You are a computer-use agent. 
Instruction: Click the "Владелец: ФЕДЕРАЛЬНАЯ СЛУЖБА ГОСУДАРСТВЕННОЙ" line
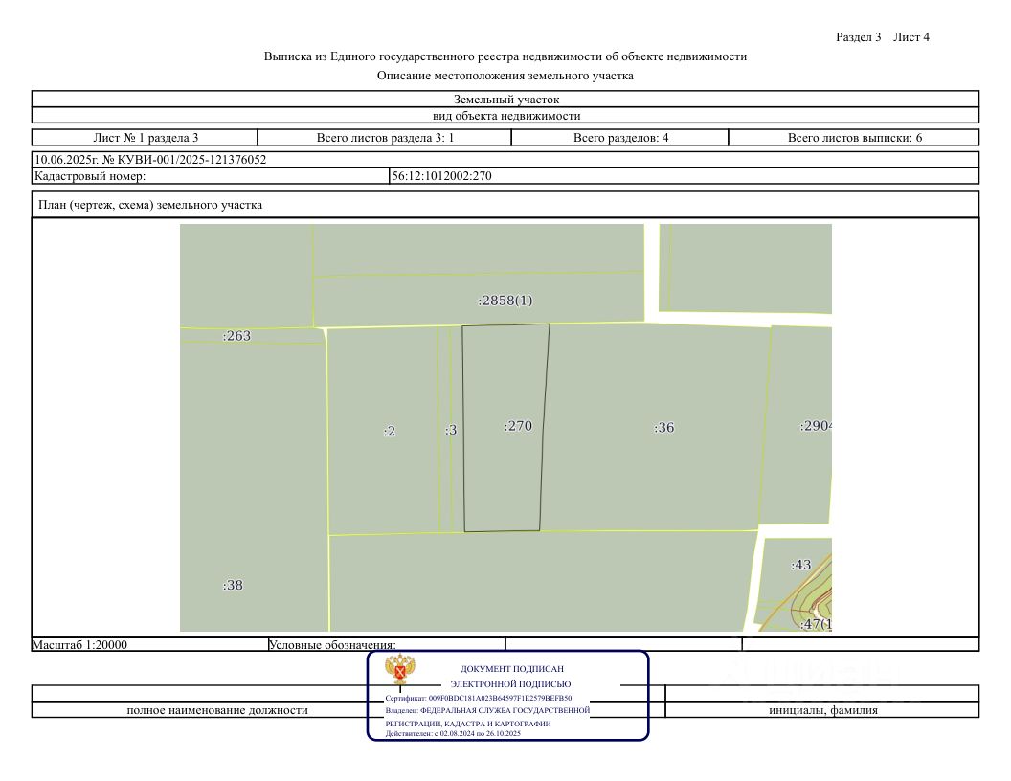487,710
